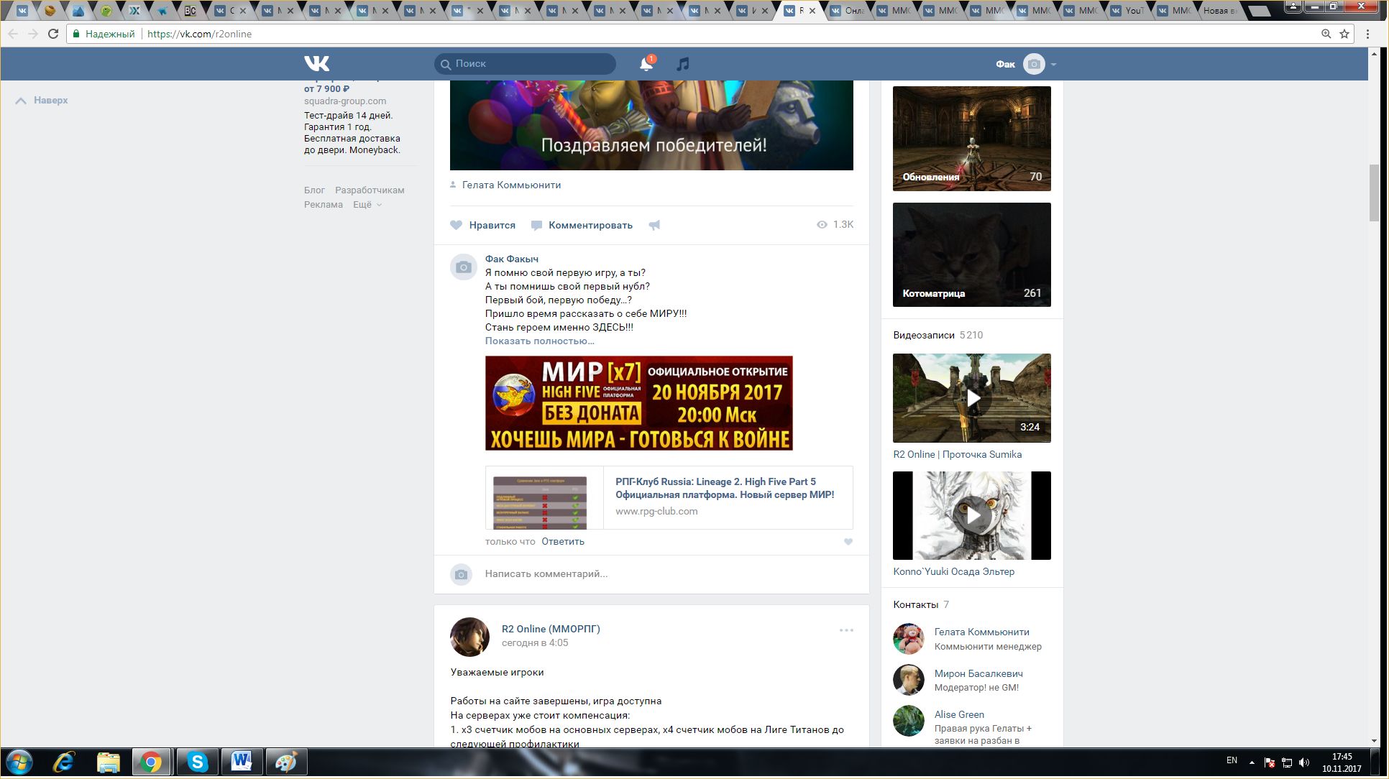This screenshot has width=1389, height=779.
Task: Click the volume speaker tray icon
Action: pos(1304,762)
